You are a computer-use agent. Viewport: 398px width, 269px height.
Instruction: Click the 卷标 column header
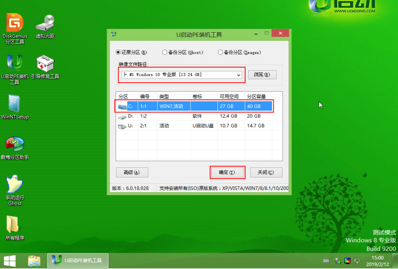tap(204, 96)
